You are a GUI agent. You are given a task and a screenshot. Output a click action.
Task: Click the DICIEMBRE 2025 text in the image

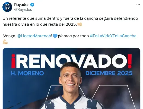point(109,73)
